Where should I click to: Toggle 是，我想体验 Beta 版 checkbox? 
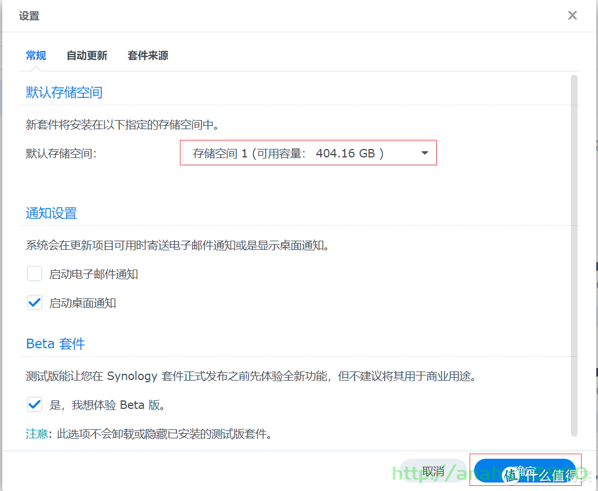pos(35,404)
